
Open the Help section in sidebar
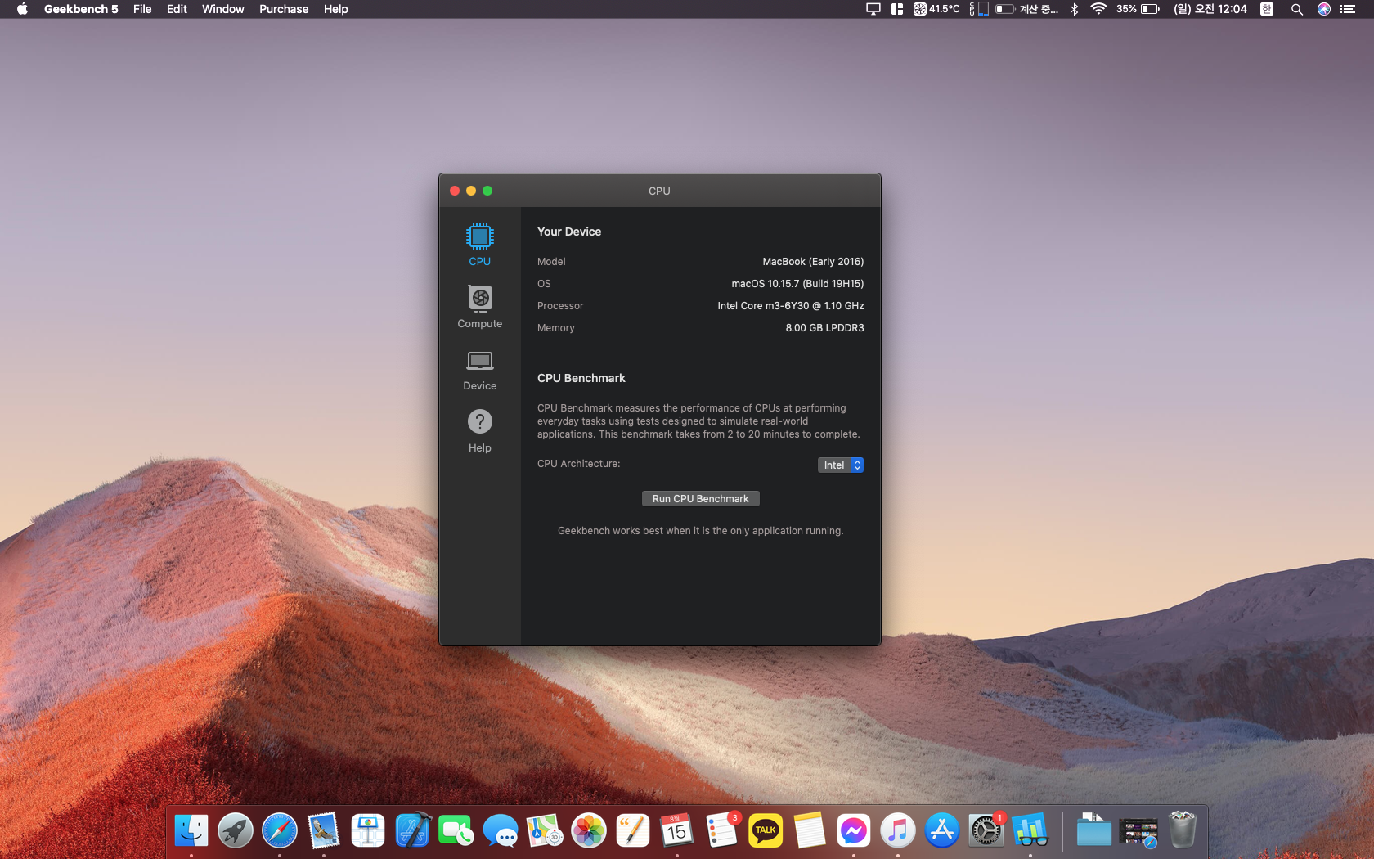479,431
